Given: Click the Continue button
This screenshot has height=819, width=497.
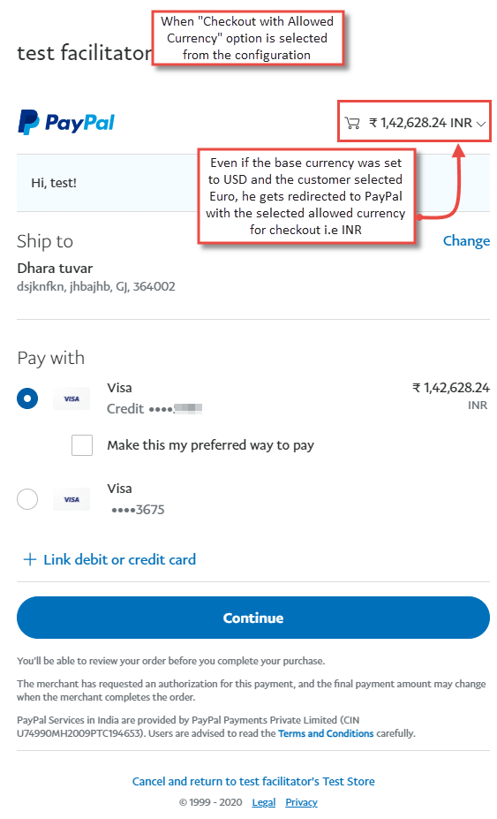Looking at the screenshot, I should 253,618.
